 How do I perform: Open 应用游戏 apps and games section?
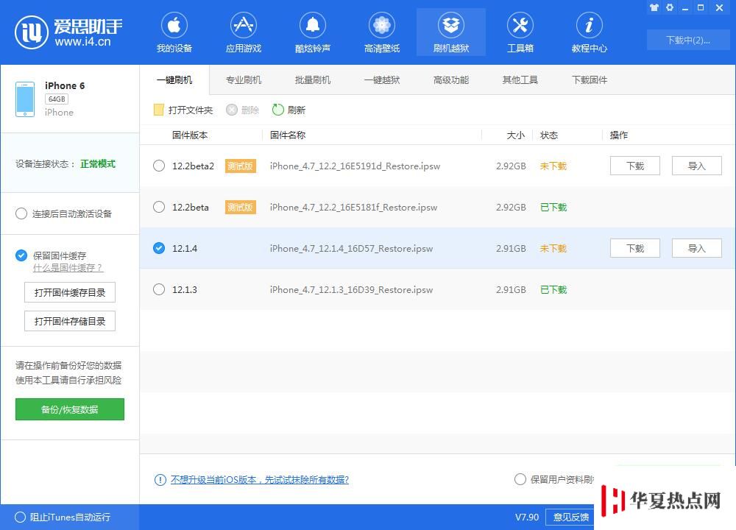(x=243, y=32)
